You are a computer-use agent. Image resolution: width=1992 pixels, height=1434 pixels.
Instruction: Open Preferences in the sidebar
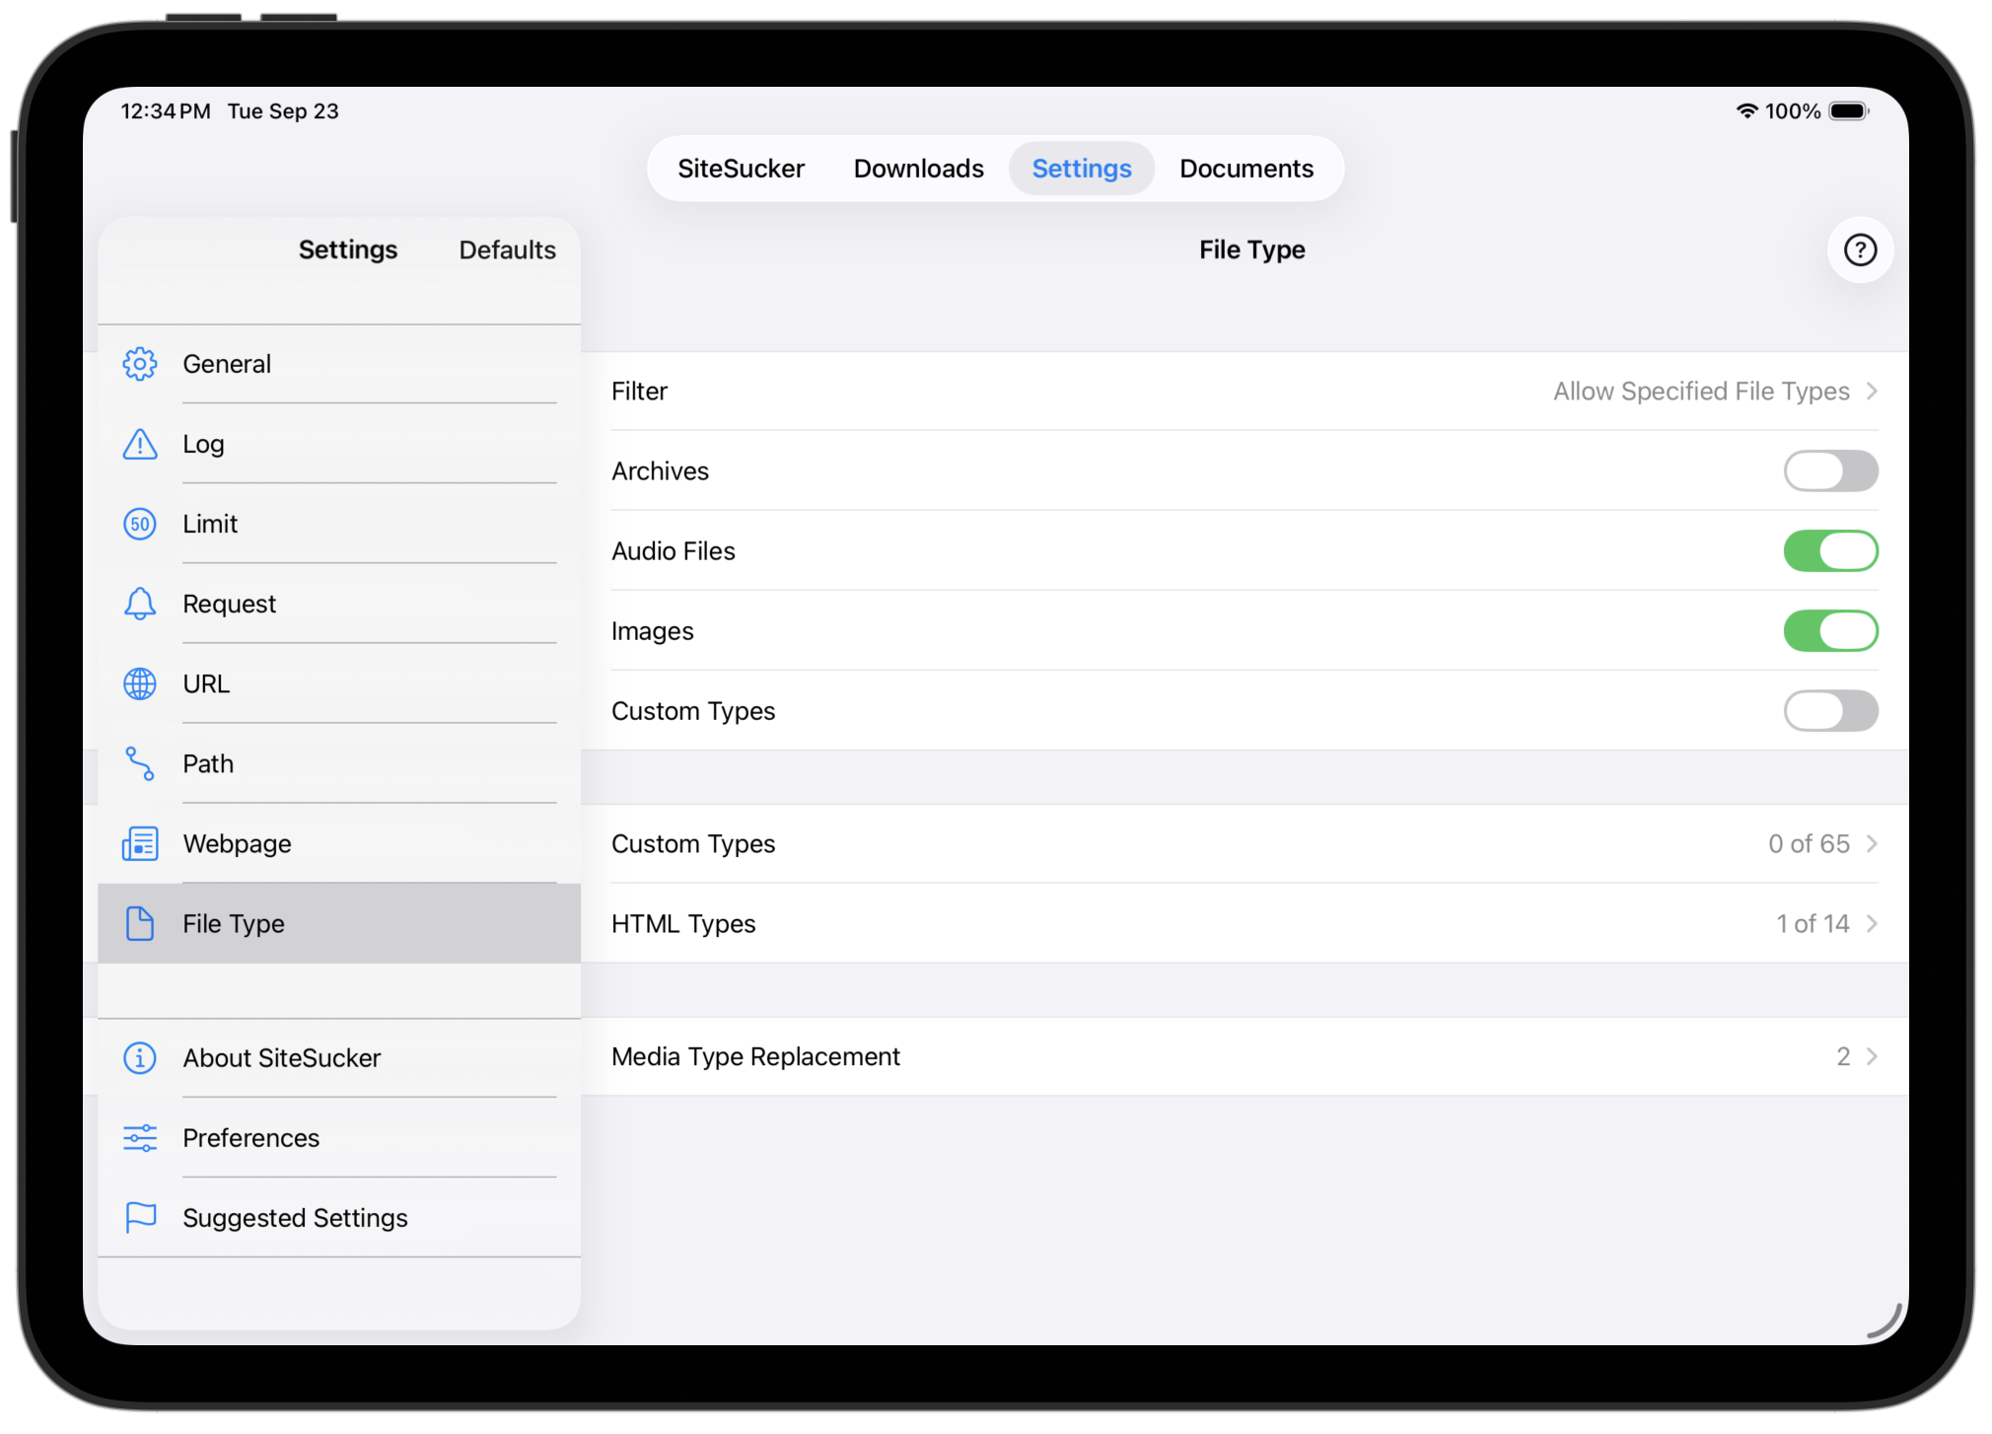tap(251, 1137)
